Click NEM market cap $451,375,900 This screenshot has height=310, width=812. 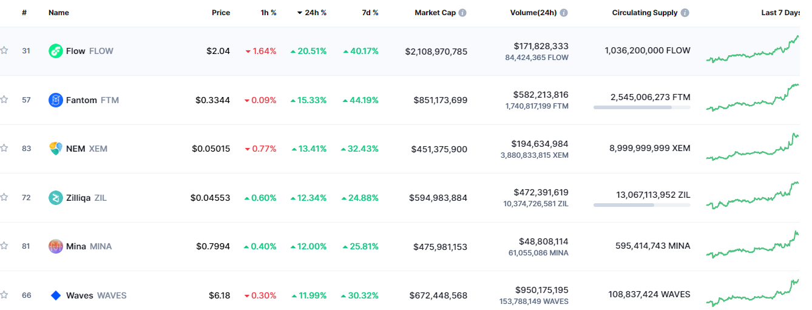click(x=439, y=148)
